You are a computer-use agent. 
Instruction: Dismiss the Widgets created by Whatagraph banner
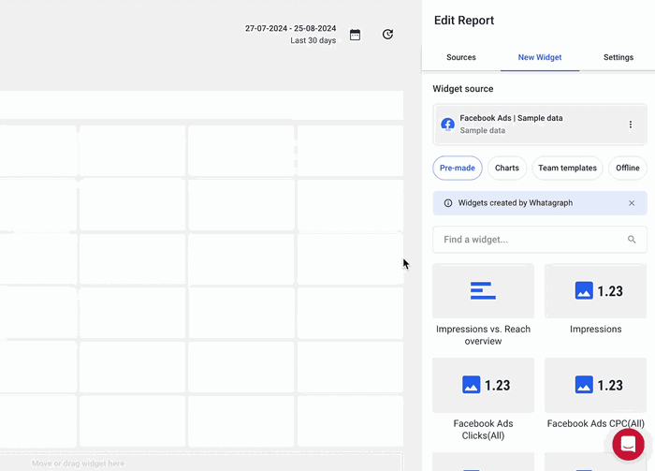[632, 203]
